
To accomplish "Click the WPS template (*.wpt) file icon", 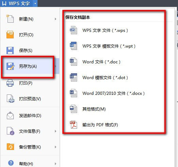I will click(73, 46).
